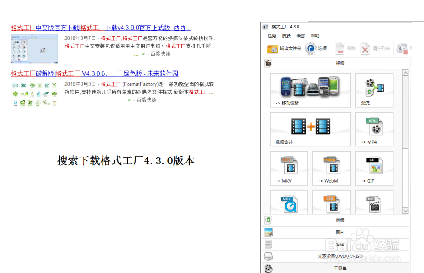Screen dimensions: 424x273
Task: Choose the 视频合并 video joiner tile
Action: point(310,129)
